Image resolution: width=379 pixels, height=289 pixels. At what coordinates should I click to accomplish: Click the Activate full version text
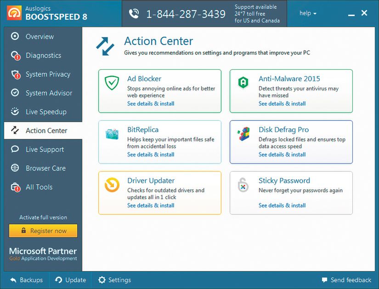coord(43,217)
